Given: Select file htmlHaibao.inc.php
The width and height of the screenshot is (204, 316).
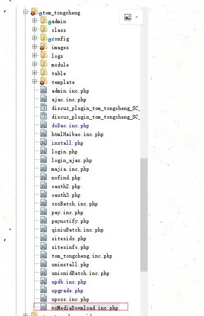Looking at the screenshot, I should [x=78, y=135].
